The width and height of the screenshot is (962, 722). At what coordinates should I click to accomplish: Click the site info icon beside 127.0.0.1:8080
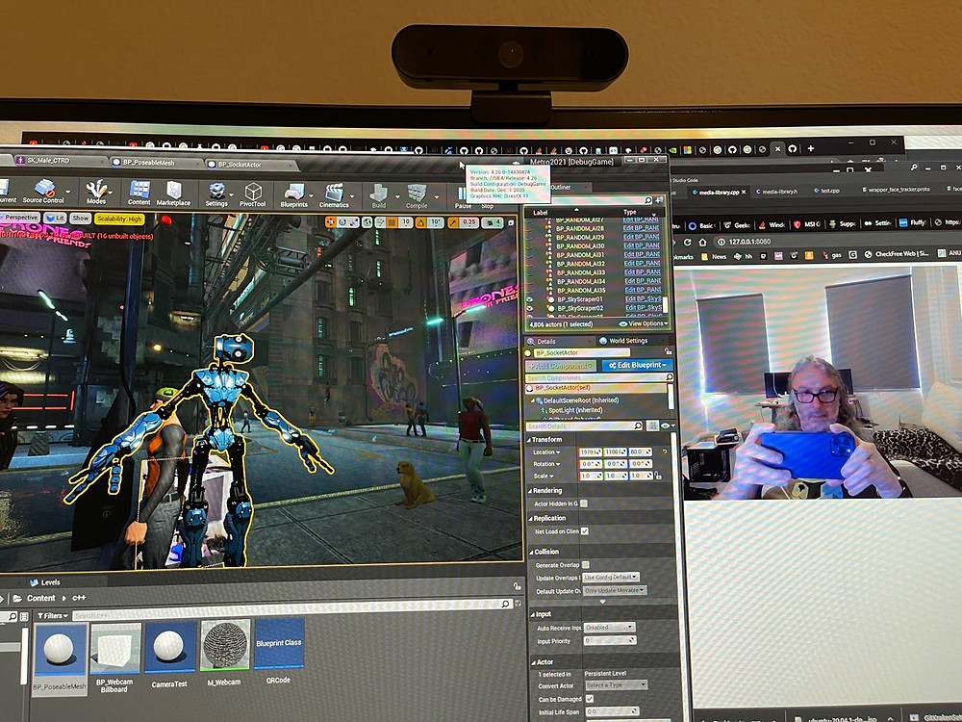click(x=721, y=242)
